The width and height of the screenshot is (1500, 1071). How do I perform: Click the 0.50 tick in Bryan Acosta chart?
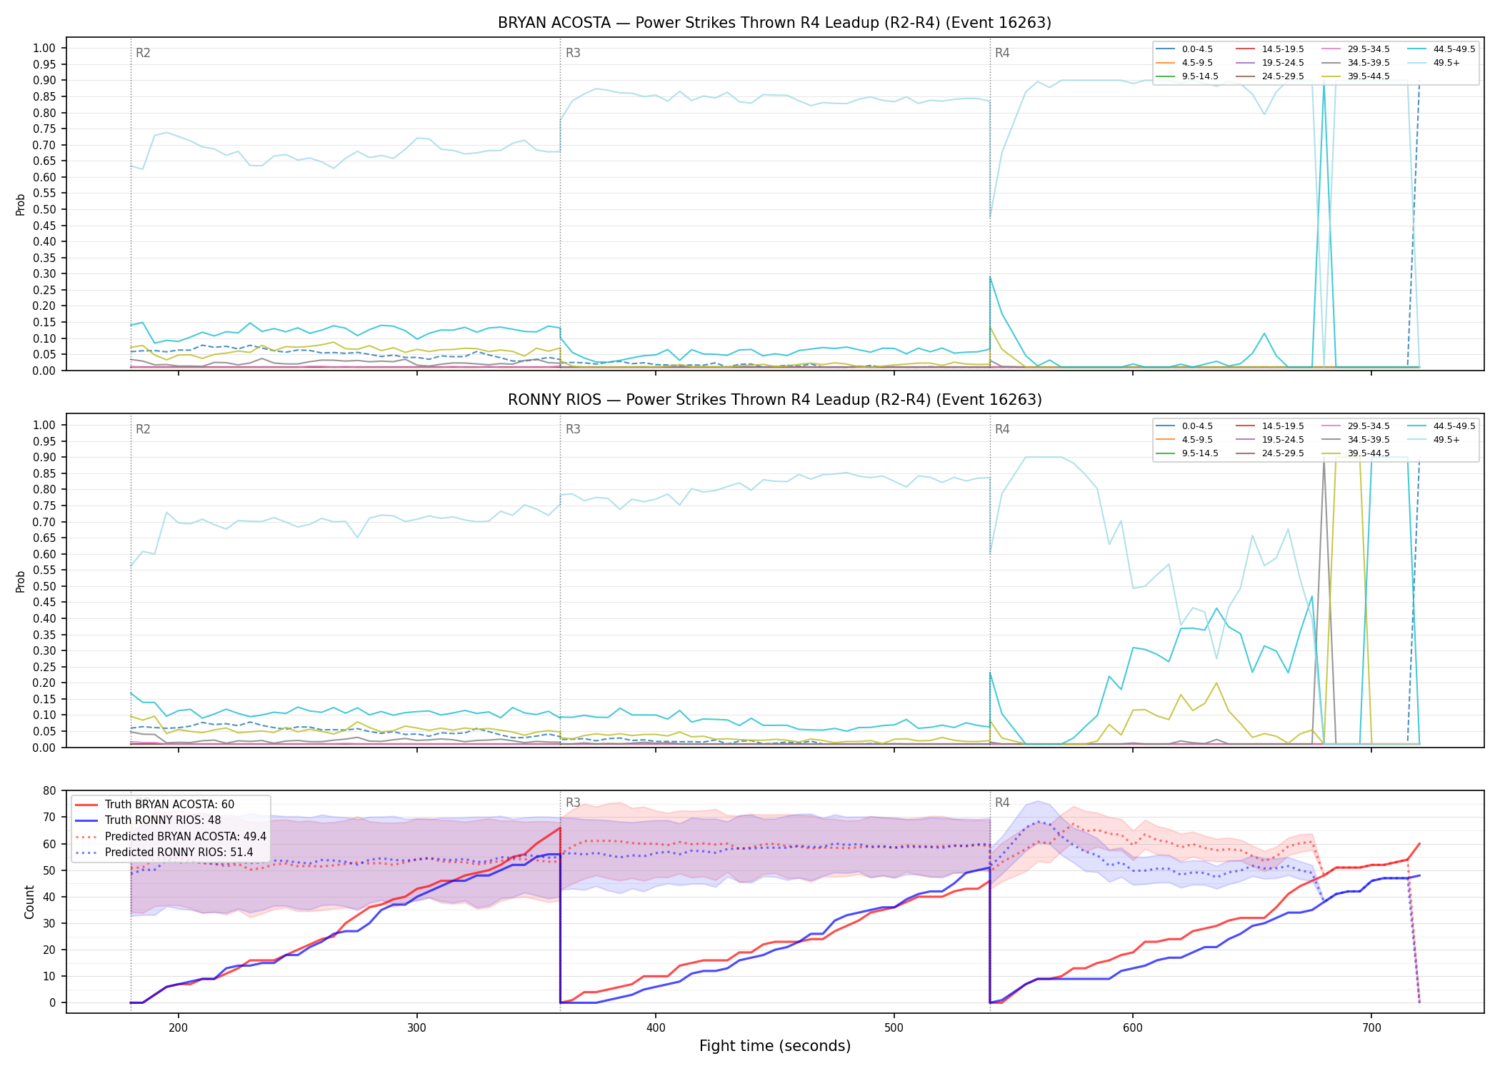point(44,210)
